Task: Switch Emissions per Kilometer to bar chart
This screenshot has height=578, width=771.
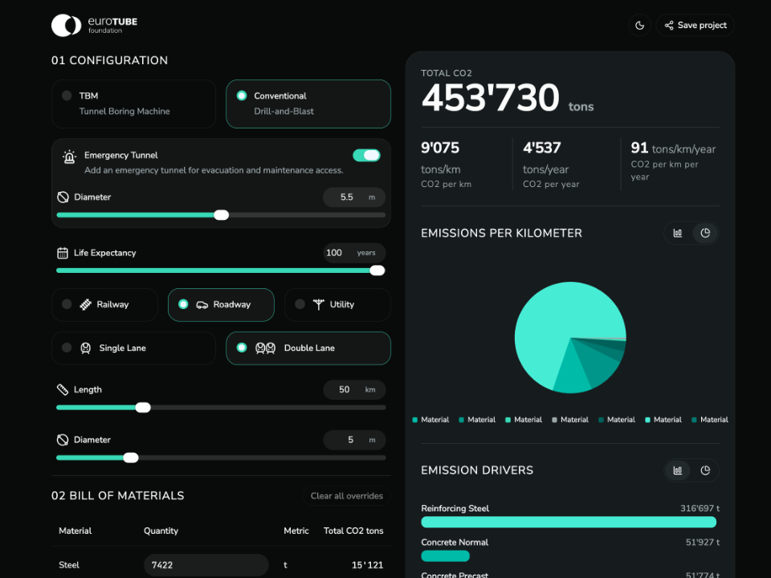Action: click(678, 233)
